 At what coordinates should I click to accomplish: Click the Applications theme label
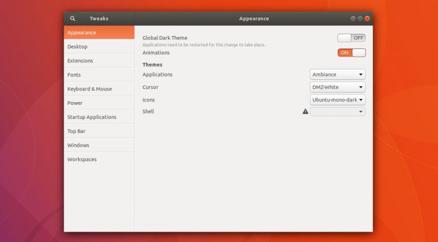tap(157, 75)
